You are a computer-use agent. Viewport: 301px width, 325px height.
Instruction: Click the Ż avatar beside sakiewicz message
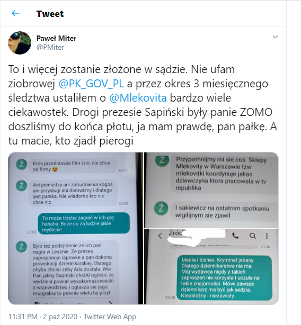click(x=161, y=209)
